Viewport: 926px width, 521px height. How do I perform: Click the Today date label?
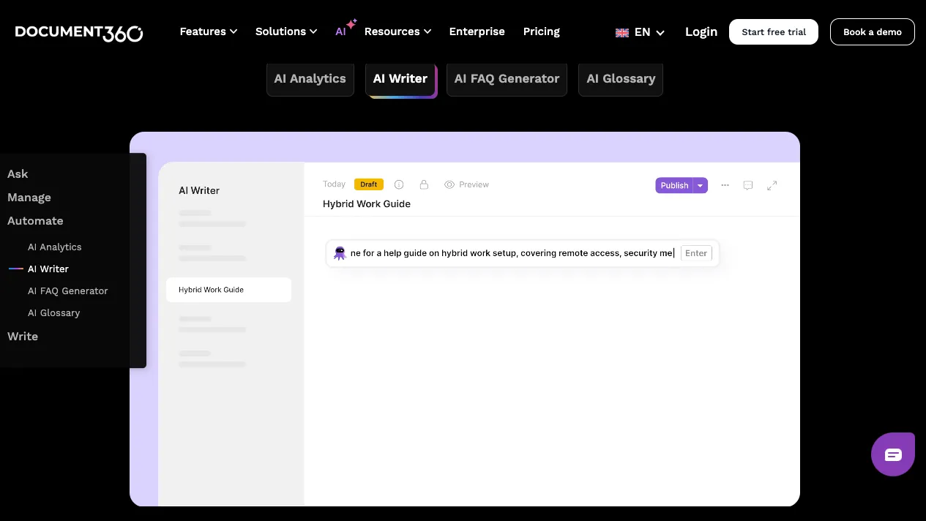click(x=334, y=184)
